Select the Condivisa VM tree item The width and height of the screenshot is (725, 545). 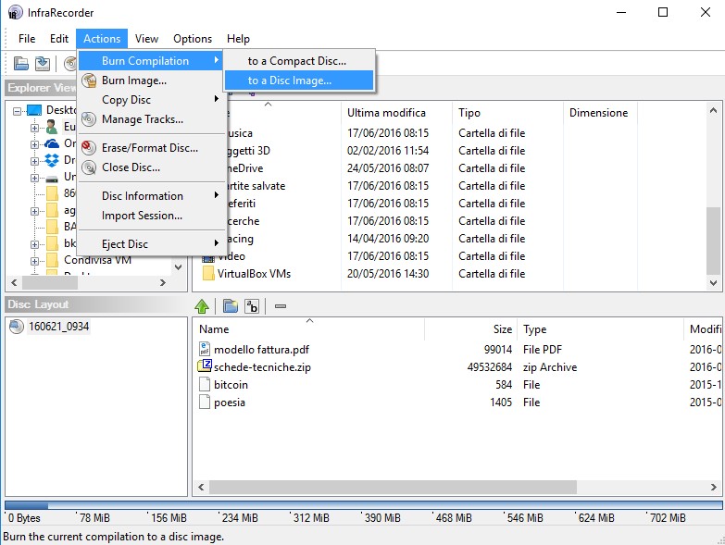pyautogui.click(x=97, y=260)
